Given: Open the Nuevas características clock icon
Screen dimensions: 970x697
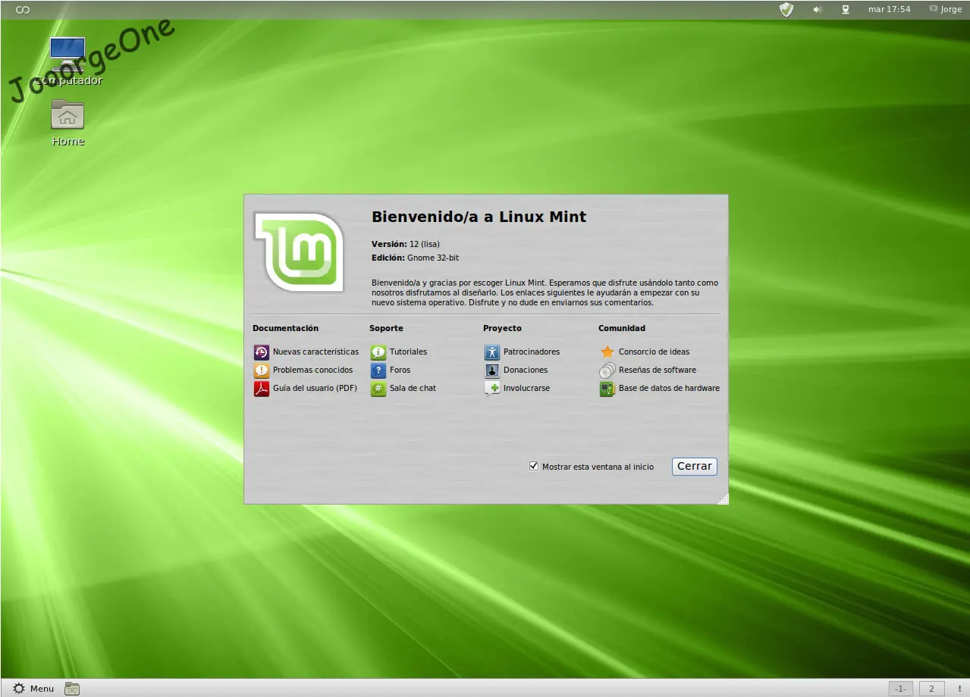Looking at the screenshot, I should (x=261, y=352).
